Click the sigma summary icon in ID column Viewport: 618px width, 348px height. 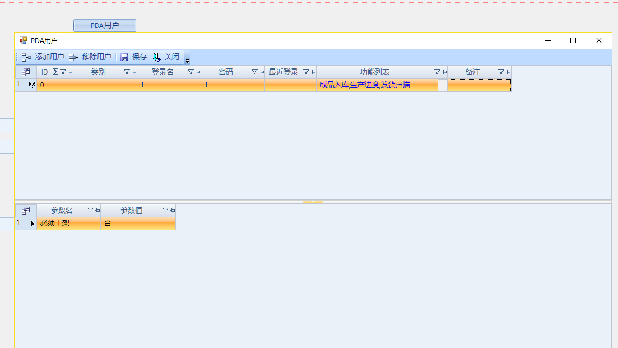(55, 72)
